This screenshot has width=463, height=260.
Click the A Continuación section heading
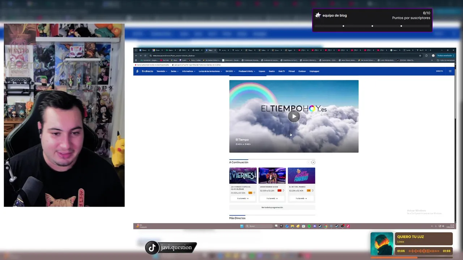tap(239, 162)
